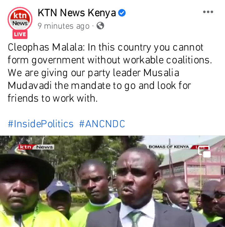Click the ktn News watermark in video

pyautogui.click(x=36, y=147)
